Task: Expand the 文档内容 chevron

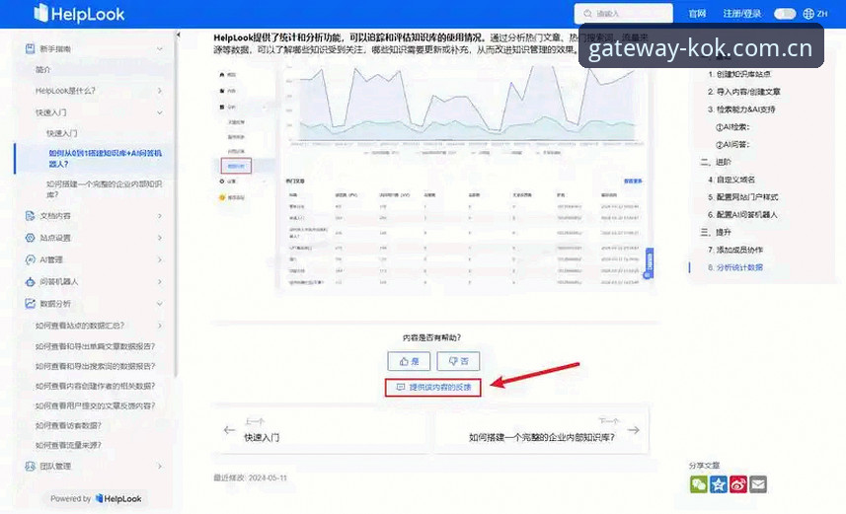Action: click(x=160, y=216)
